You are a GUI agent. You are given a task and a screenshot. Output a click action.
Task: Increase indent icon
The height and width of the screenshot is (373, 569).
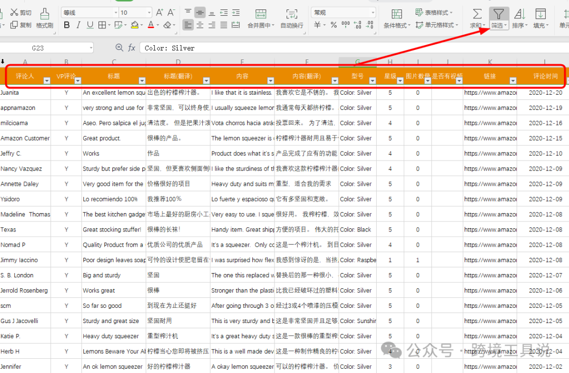tap(236, 12)
